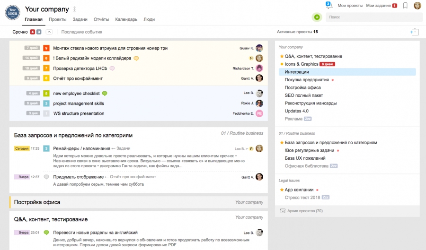Screen dimensions: 426x250
Task: Select База UX пожеланий project
Action: coord(305,158)
